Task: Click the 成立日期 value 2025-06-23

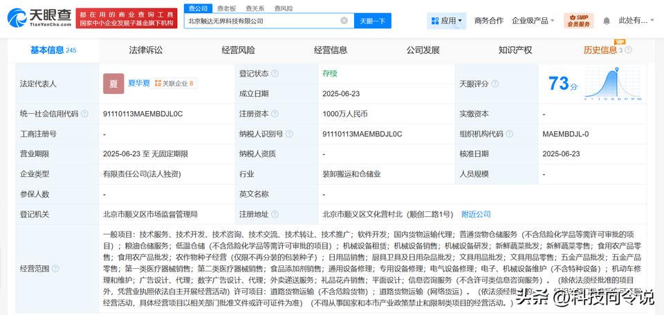Action: (341, 94)
